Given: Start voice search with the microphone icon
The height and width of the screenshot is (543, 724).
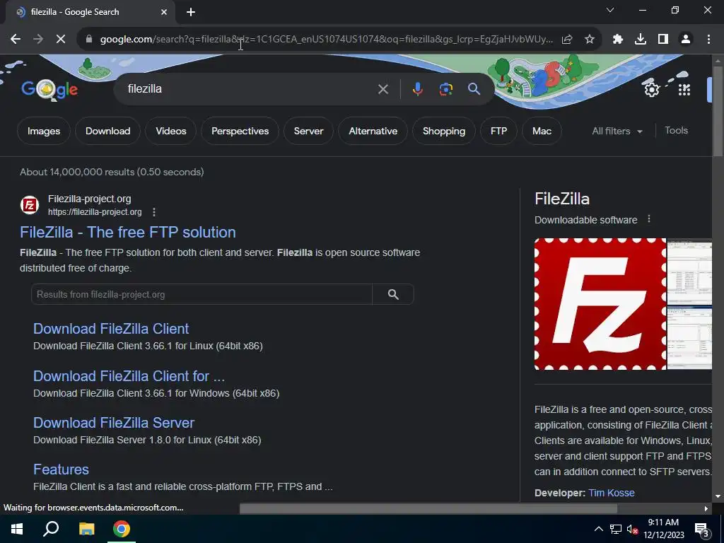Looking at the screenshot, I should 417,89.
